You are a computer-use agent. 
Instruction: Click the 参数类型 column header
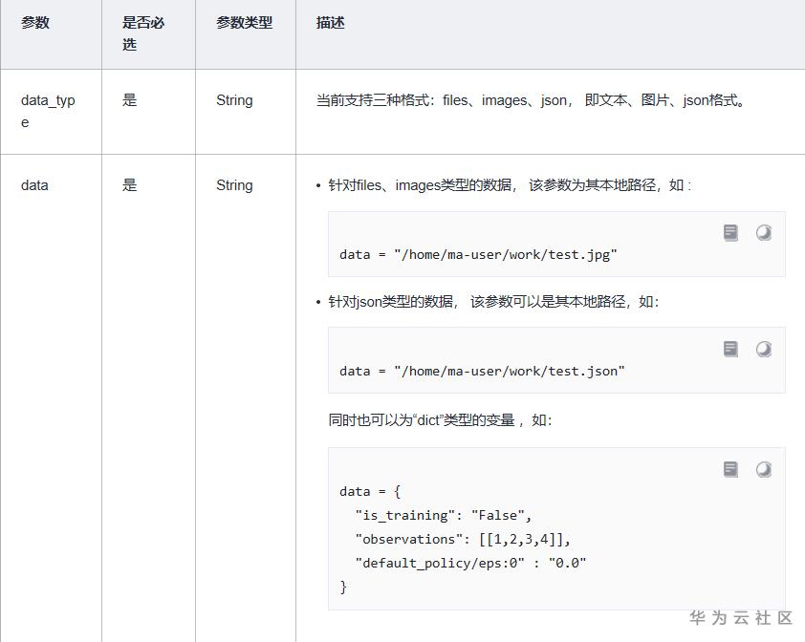(244, 23)
